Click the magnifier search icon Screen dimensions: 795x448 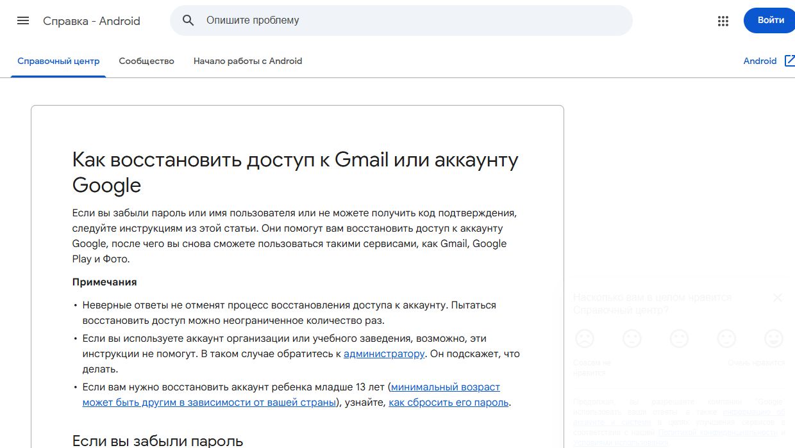click(188, 20)
